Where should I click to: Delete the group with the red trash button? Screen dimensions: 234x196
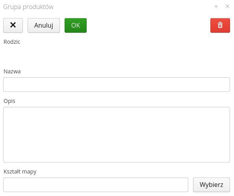pyautogui.click(x=220, y=25)
